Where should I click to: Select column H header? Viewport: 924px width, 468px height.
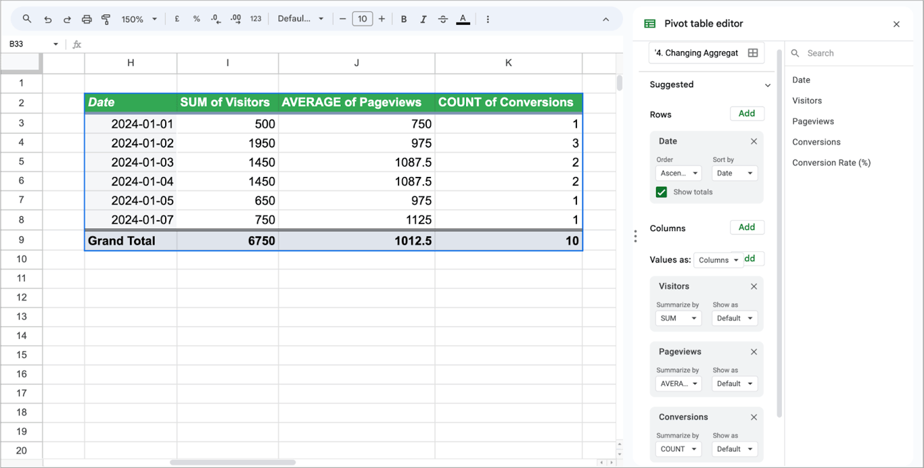[x=131, y=63]
